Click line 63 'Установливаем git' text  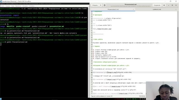click(110, 69)
